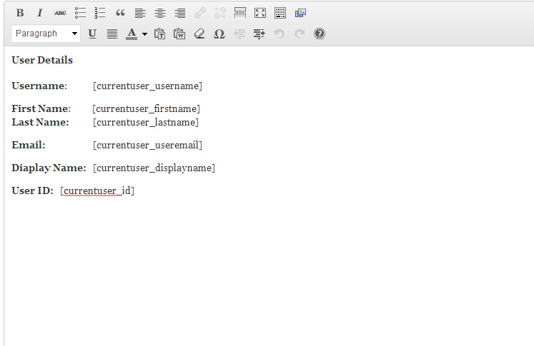The height and width of the screenshot is (346, 534).
Task: Click the [currentuser_useremail] shortcode
Action: tap(147, 145)
